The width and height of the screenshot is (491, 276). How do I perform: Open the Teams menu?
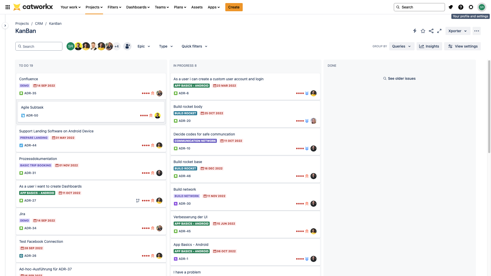click(162, 7)
